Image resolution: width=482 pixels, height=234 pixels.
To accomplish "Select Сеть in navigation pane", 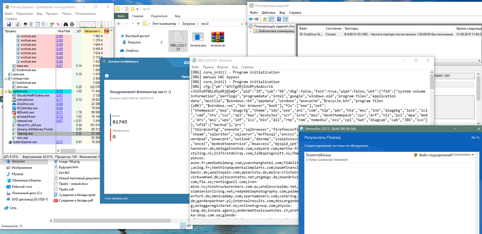I will 10,208.
